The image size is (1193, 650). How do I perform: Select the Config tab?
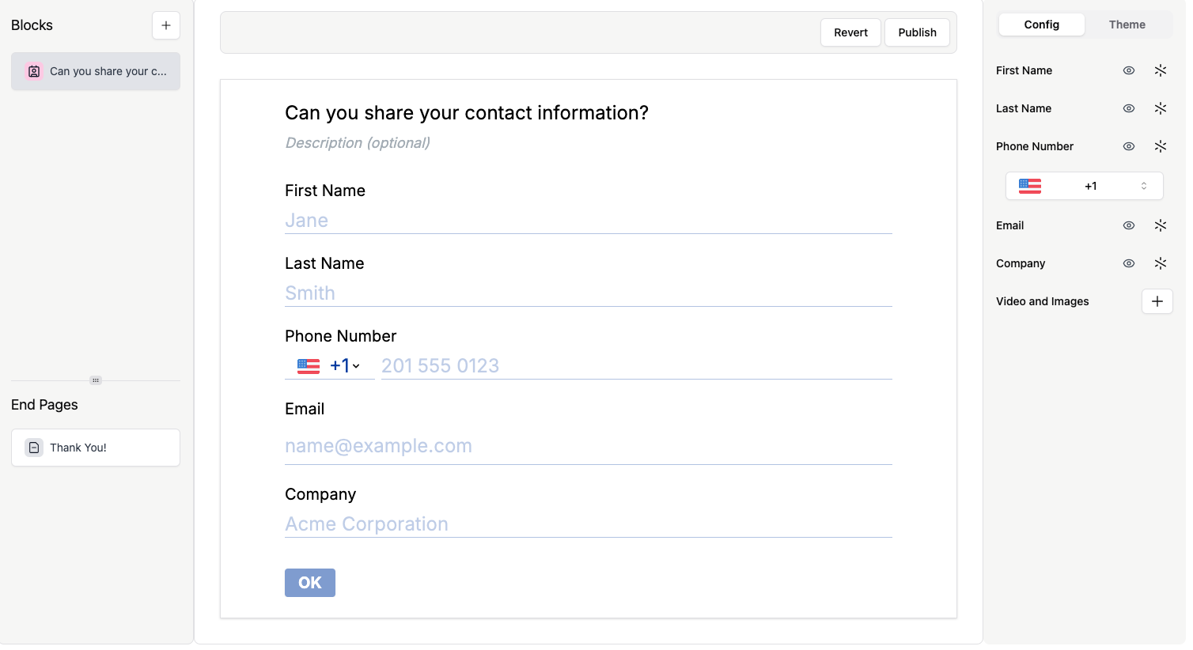pos(1041,25)
